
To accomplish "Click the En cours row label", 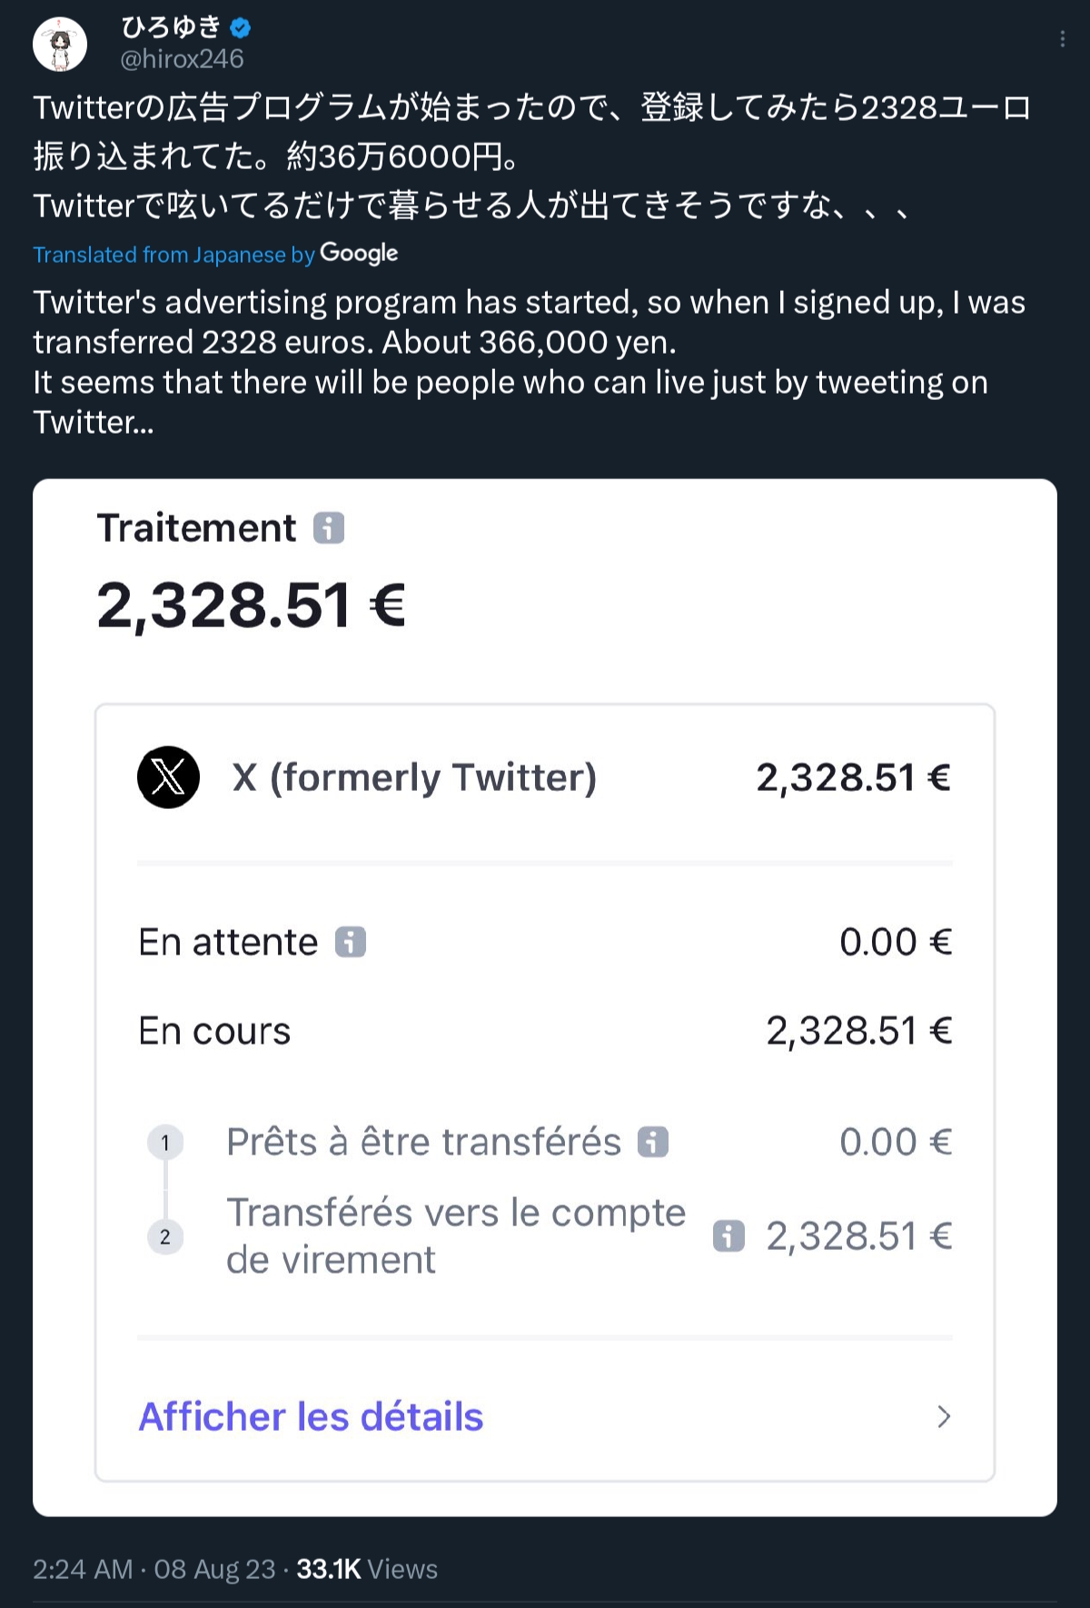I will point(214,1031).
